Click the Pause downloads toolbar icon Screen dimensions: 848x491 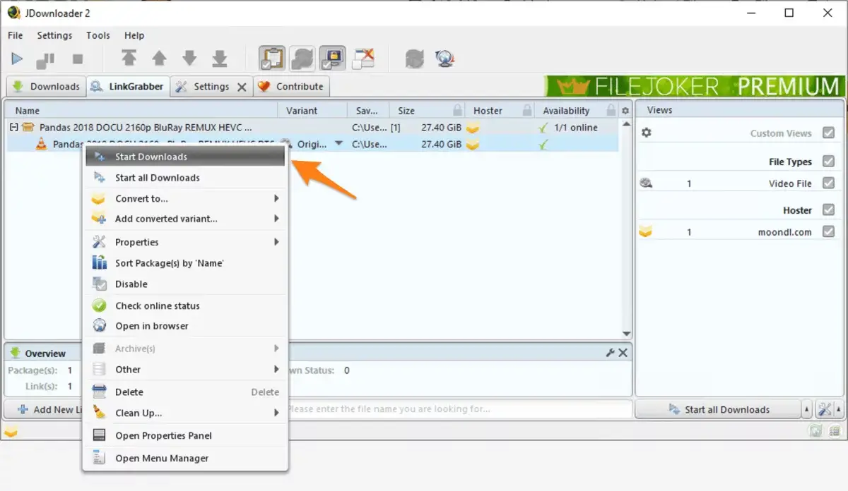[x=45, y=59]
